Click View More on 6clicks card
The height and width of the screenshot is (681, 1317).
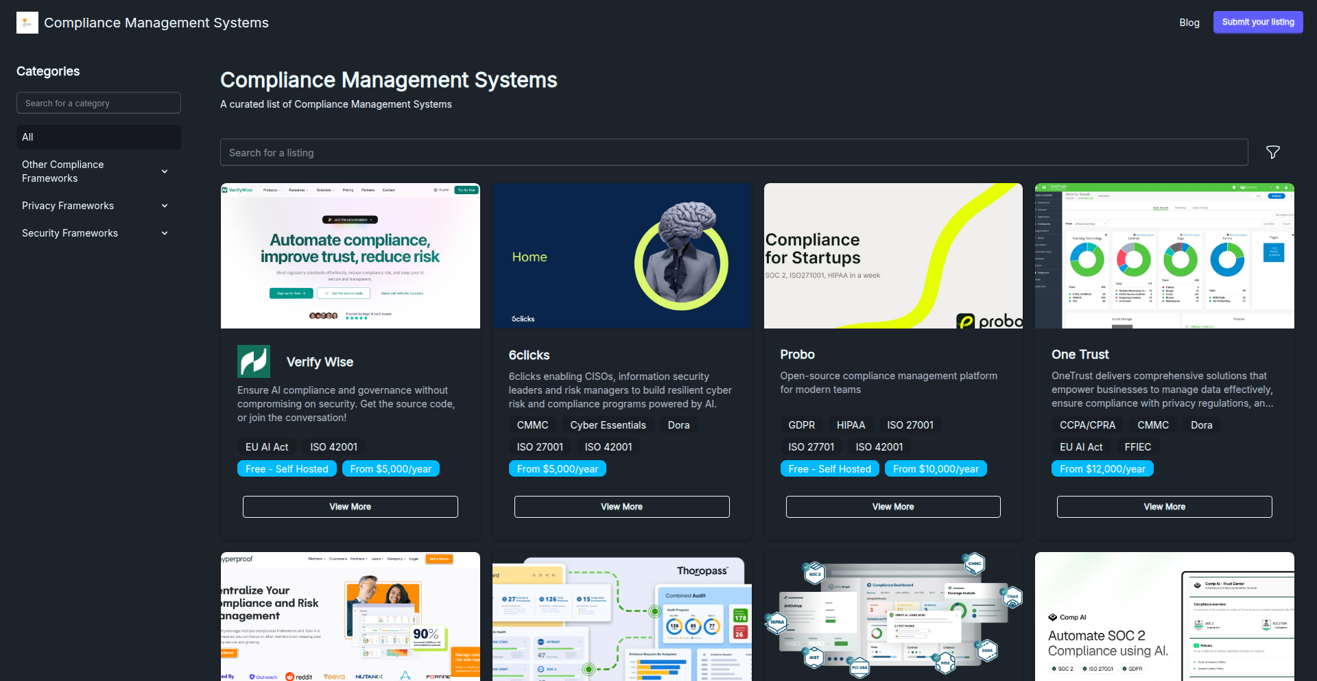point(622,507)
